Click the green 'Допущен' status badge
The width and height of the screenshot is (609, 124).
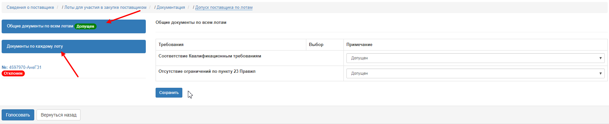pos(85,26)
